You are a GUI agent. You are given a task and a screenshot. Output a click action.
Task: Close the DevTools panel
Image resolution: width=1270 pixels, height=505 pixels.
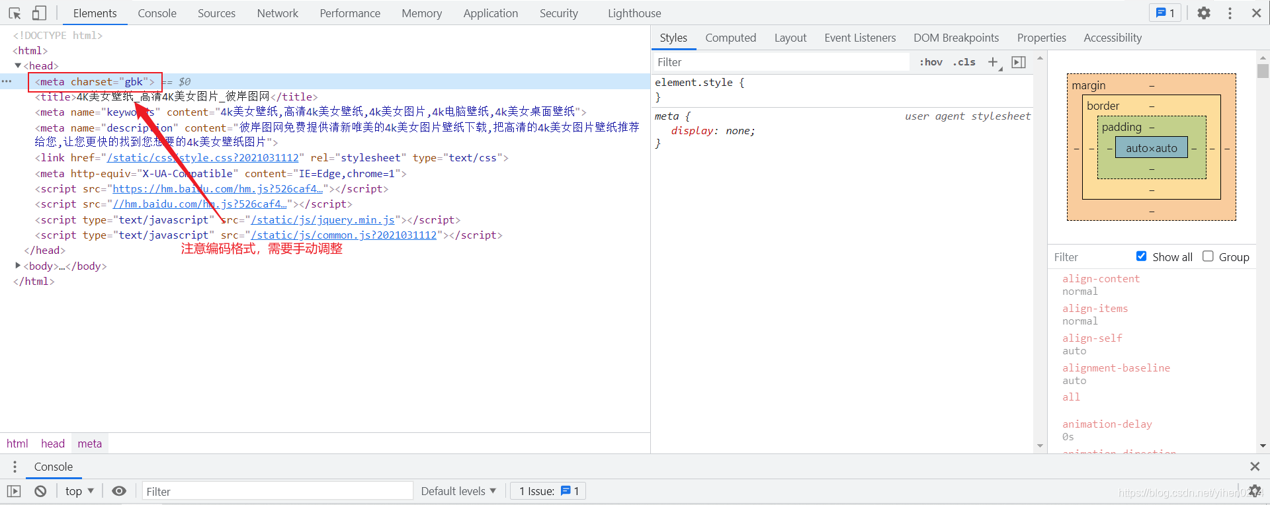tap(1257, 13)
